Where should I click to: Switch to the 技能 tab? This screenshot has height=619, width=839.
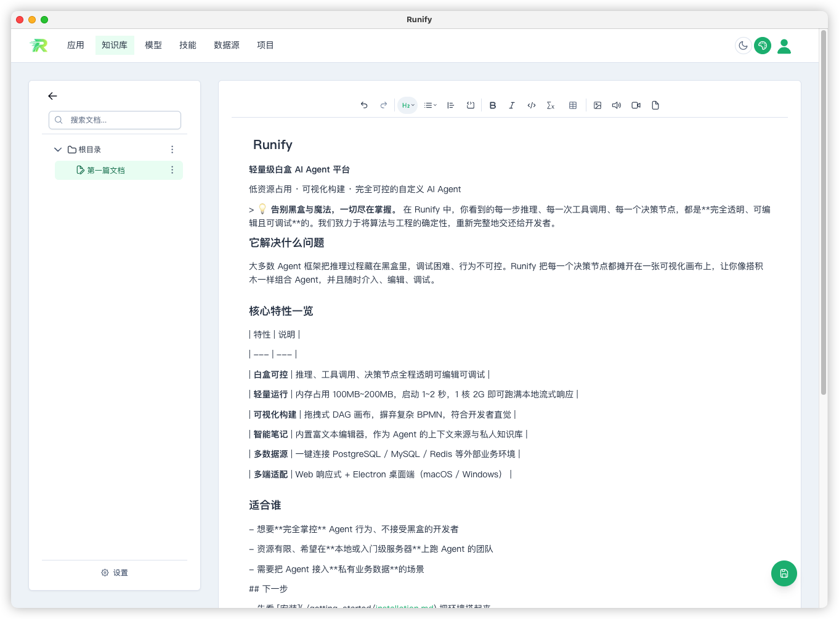click(x=188, y=46)
